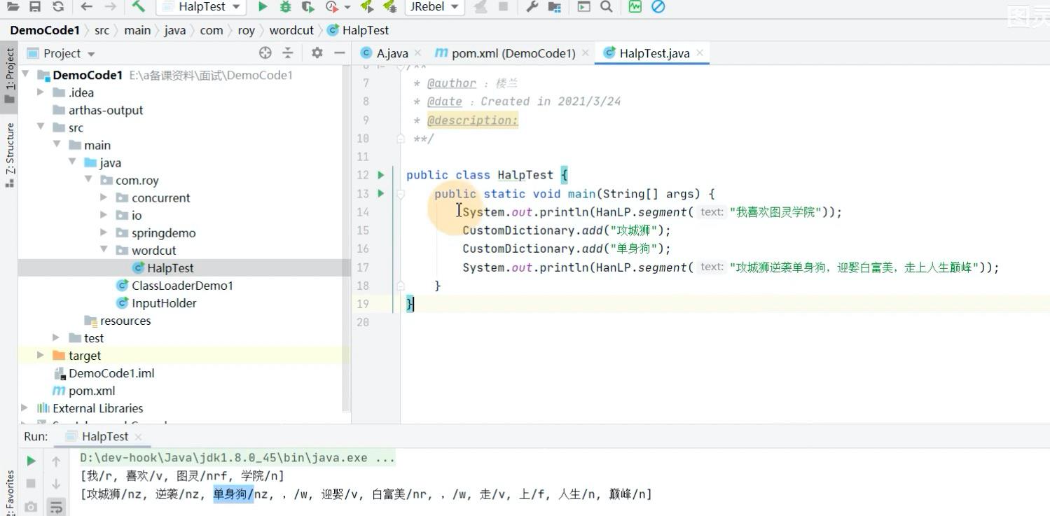1050x516 pixels.
Task: Open Settings with the wrench icon
Action: point(532,7)
